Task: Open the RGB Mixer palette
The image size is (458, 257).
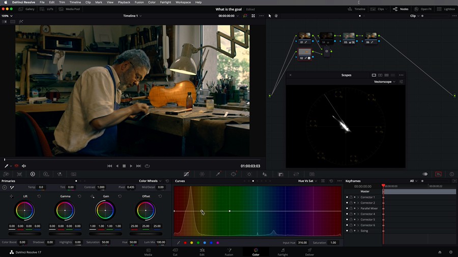Action: coord(60,174)
